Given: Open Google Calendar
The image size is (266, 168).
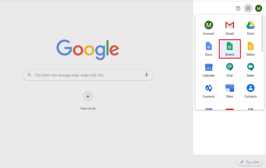Looking at the screenshot, I should [209, 70].
